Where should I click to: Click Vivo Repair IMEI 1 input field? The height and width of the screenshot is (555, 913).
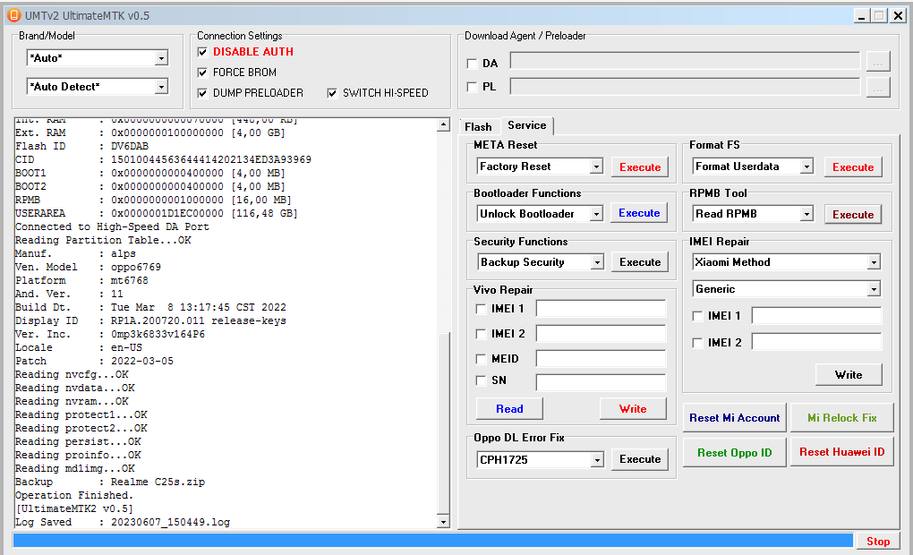tap(601, 309)
